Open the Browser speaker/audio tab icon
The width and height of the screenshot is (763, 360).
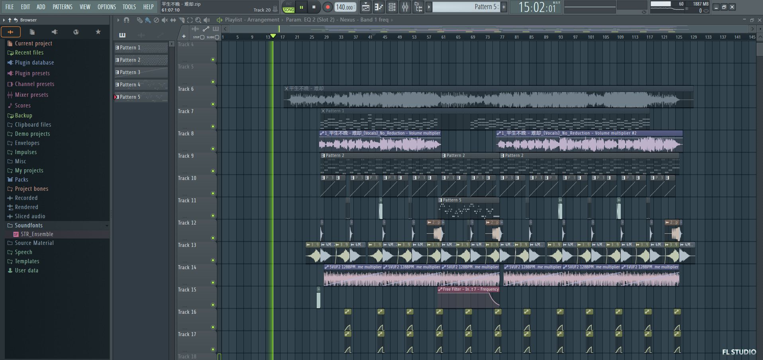coord(55,32)
